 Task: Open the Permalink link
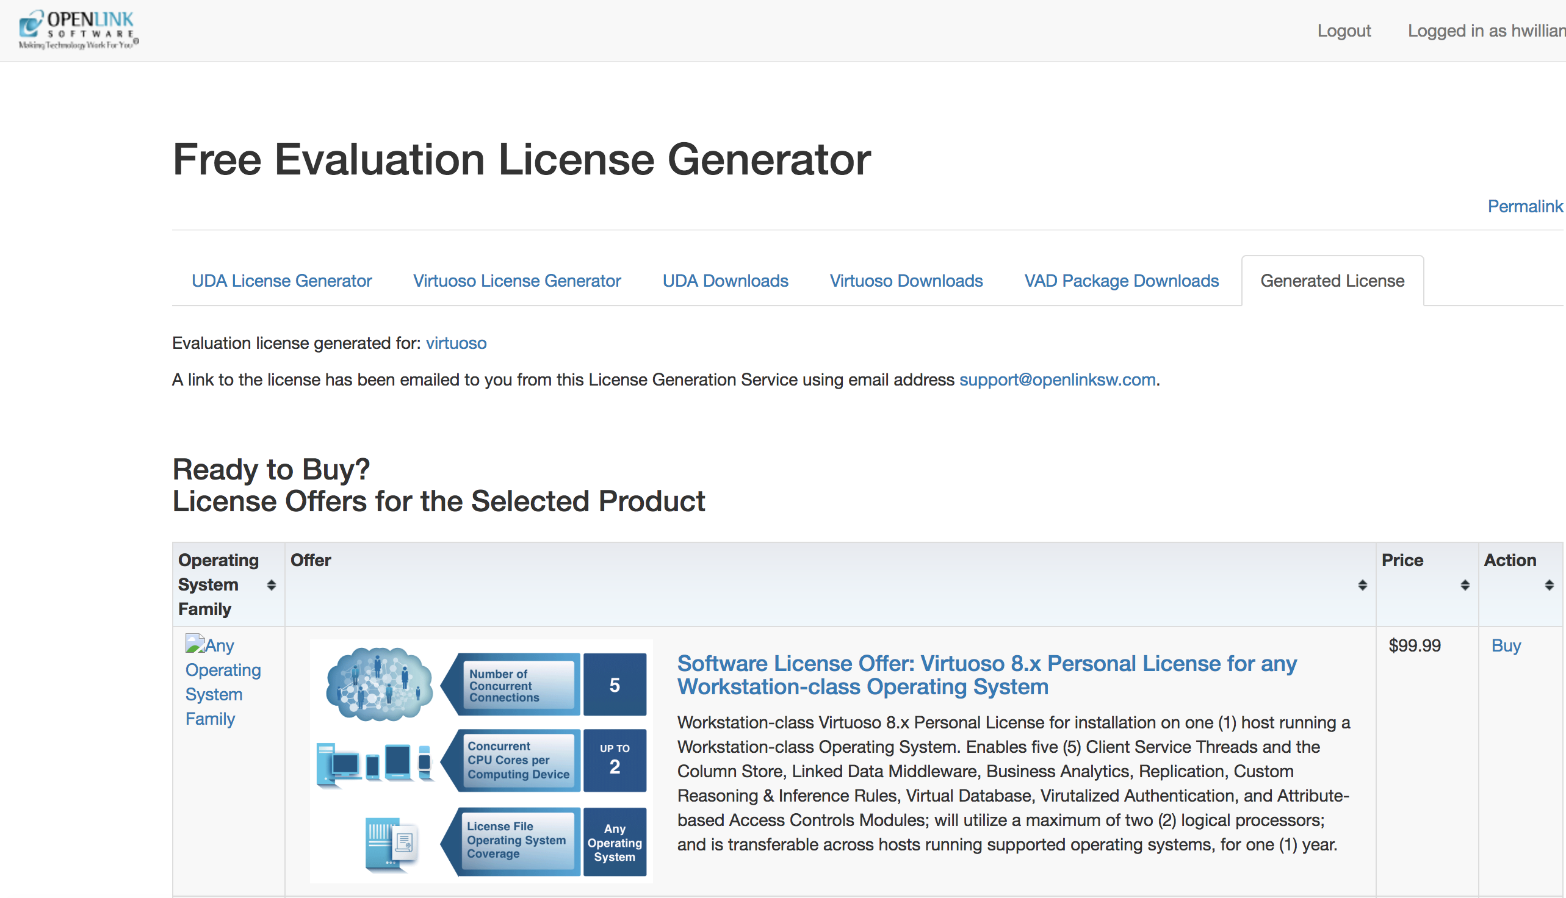coord(1525,206)
